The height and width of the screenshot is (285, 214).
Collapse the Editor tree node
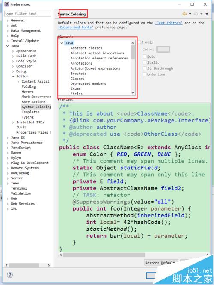[13, 77]
